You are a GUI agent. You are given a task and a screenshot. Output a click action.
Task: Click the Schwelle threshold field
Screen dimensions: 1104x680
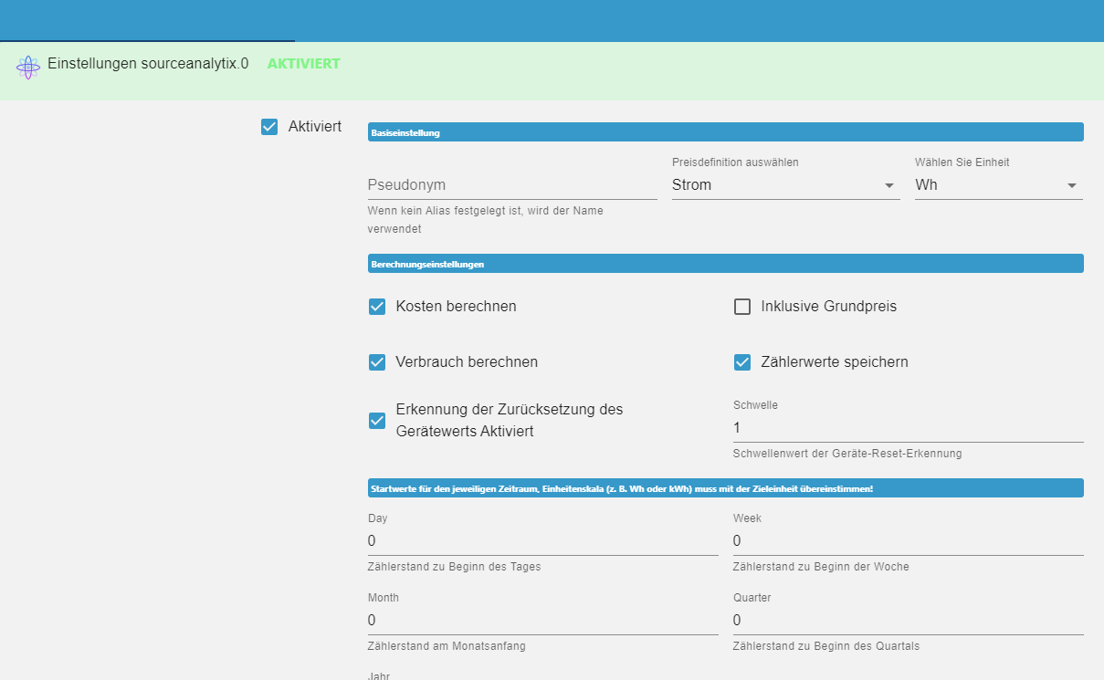point(908,428)
